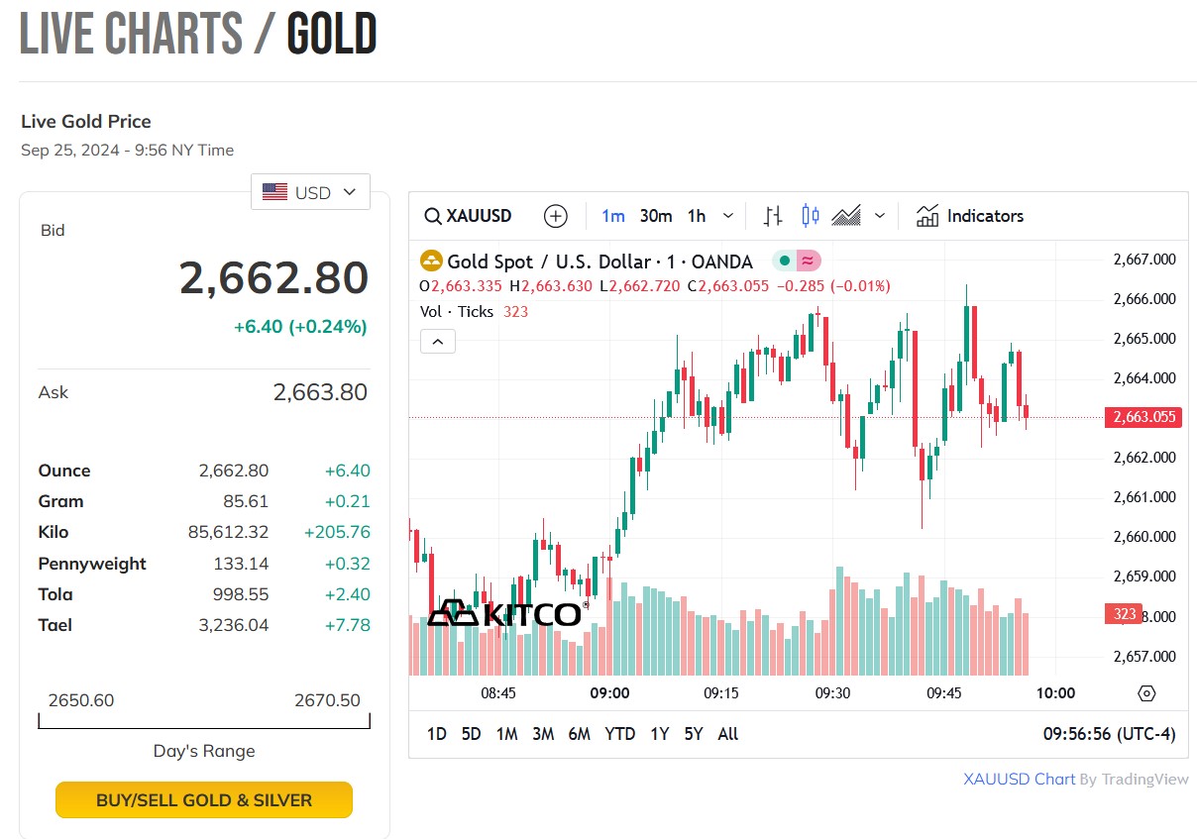This screenshot has height=839, width=1197.
Task: Open the XAUUSD Chart link
Action: pyautogui.click(x=1019, y=779)
